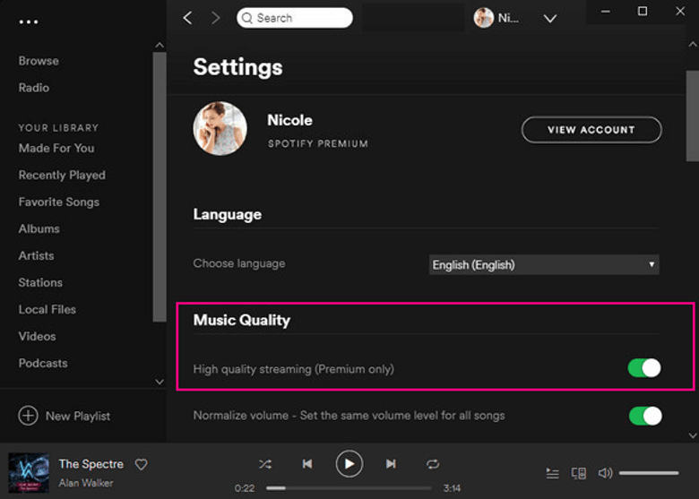Viewport: 699px width, 499px height.
Task: Toggle repeat mode
Action: click(x=433, y=464)
